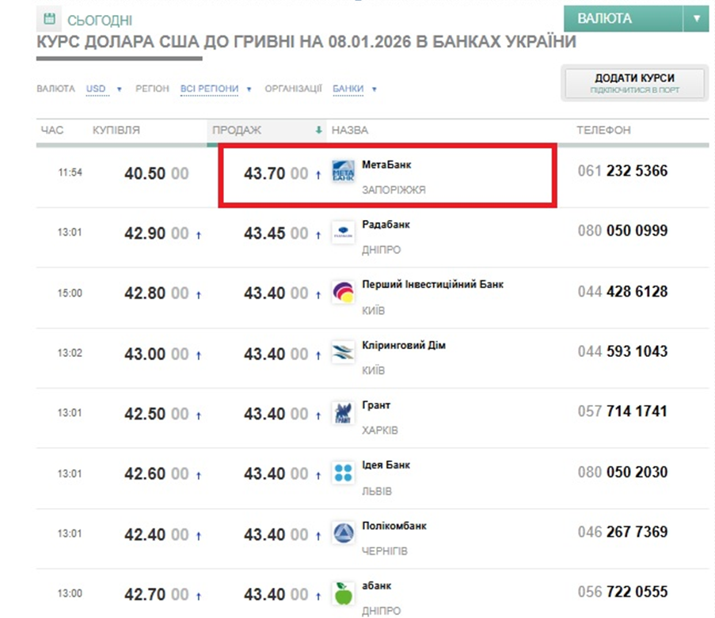Click the Час column header
Image resolution: width=715 pixels, height=618 pixels.
click(x=51, y=130)
